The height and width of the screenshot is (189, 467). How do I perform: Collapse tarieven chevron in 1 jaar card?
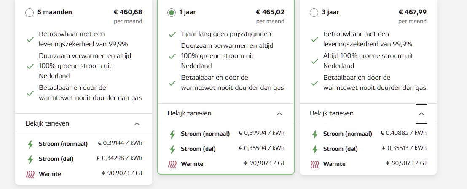279,114
